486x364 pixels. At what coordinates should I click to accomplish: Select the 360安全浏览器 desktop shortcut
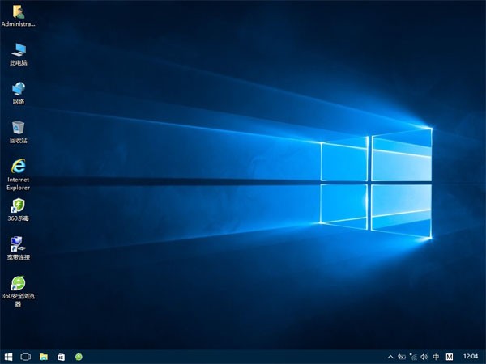(x=19, y=291)
